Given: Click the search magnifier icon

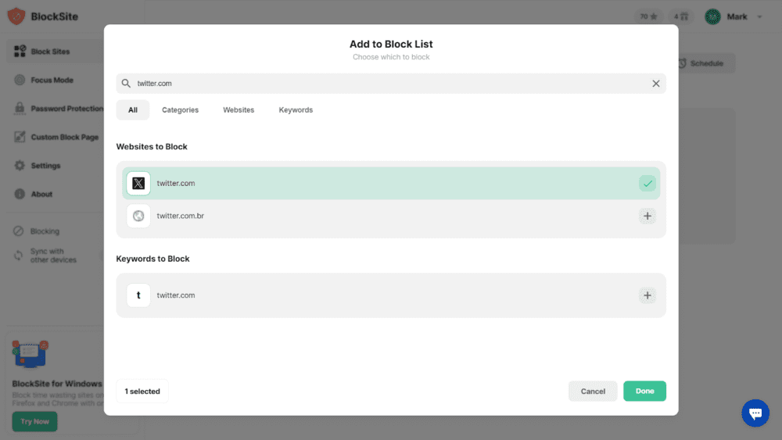Looking at the screenshot, I should (126, 84).
